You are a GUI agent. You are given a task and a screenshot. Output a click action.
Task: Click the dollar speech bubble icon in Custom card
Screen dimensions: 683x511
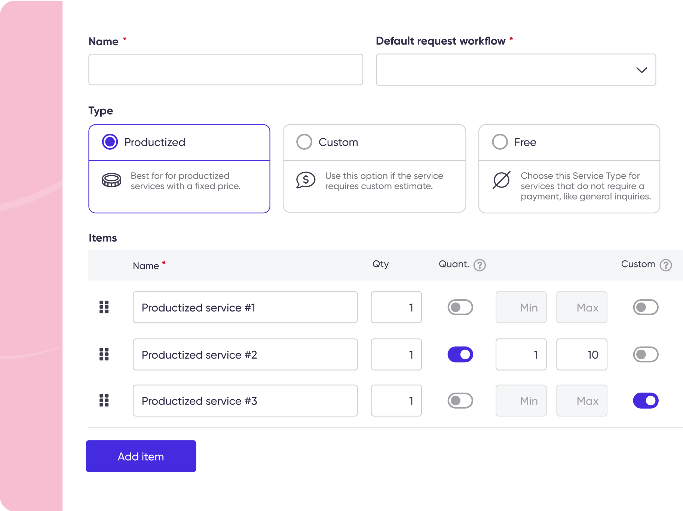click(x=306, y=180)
